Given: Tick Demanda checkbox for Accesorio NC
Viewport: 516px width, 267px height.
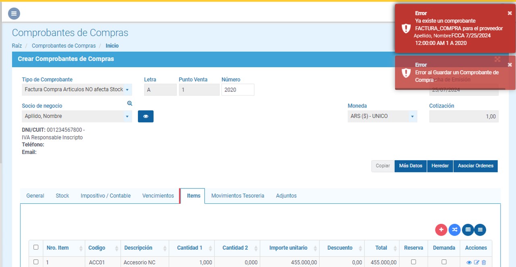Looking at the screenshot, I should (x=444, y=262).
